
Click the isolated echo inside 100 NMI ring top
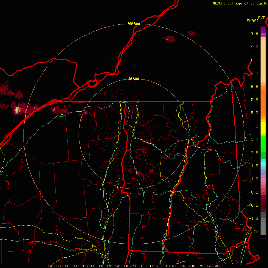(x=169, y=39)
